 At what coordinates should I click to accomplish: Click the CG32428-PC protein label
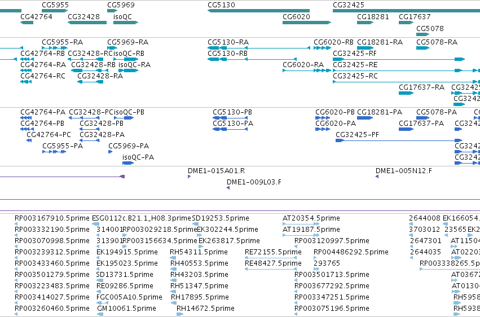[91, 112]
